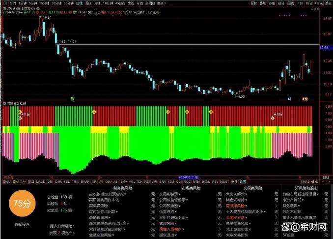The image size is (333, 239).
Task: Open details arrow for 高管人员偏少
Action: (220, 229)
